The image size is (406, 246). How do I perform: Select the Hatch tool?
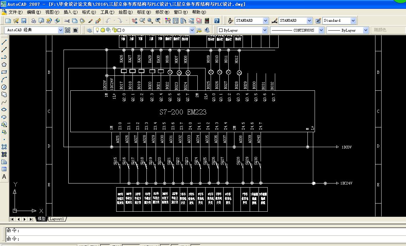pyautogui.click(x=4, y=147)
